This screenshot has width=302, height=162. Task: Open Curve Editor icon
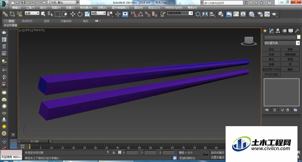coord(236,14)
